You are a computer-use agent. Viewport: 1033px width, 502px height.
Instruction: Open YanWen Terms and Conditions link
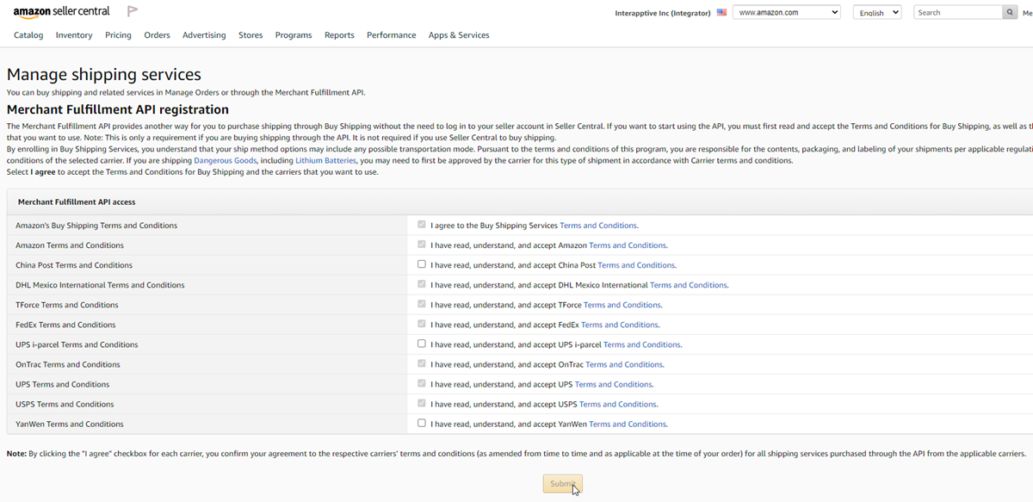click(x=628, y=424)
